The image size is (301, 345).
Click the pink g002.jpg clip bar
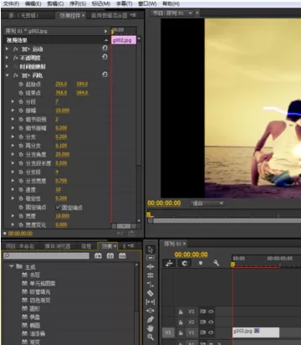(x=124, y=40)
